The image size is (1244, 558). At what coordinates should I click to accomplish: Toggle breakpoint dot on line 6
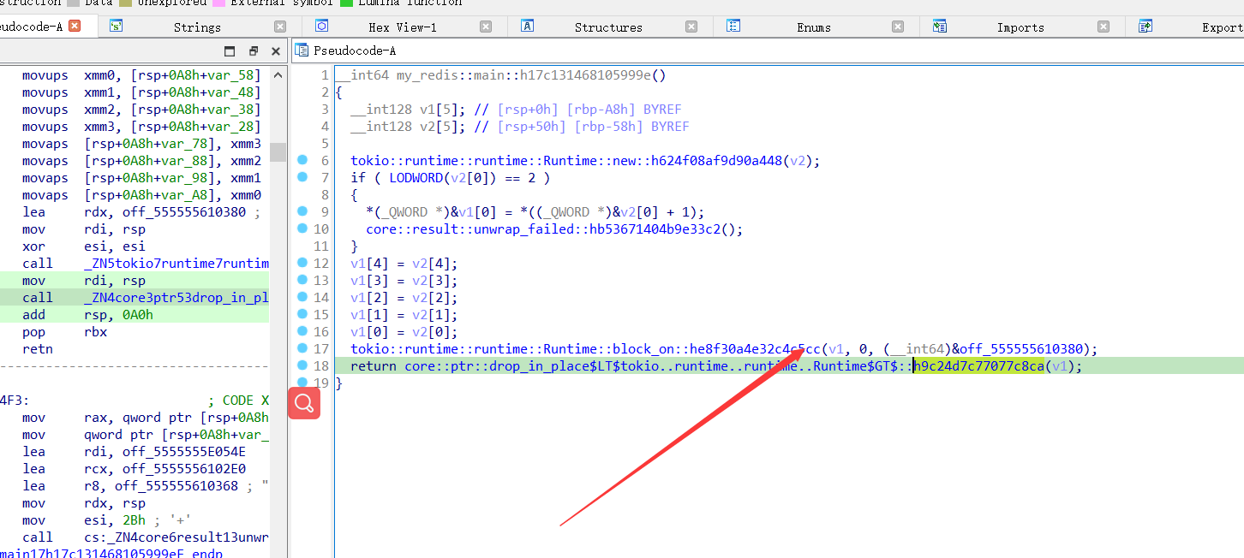coord(302,160)
